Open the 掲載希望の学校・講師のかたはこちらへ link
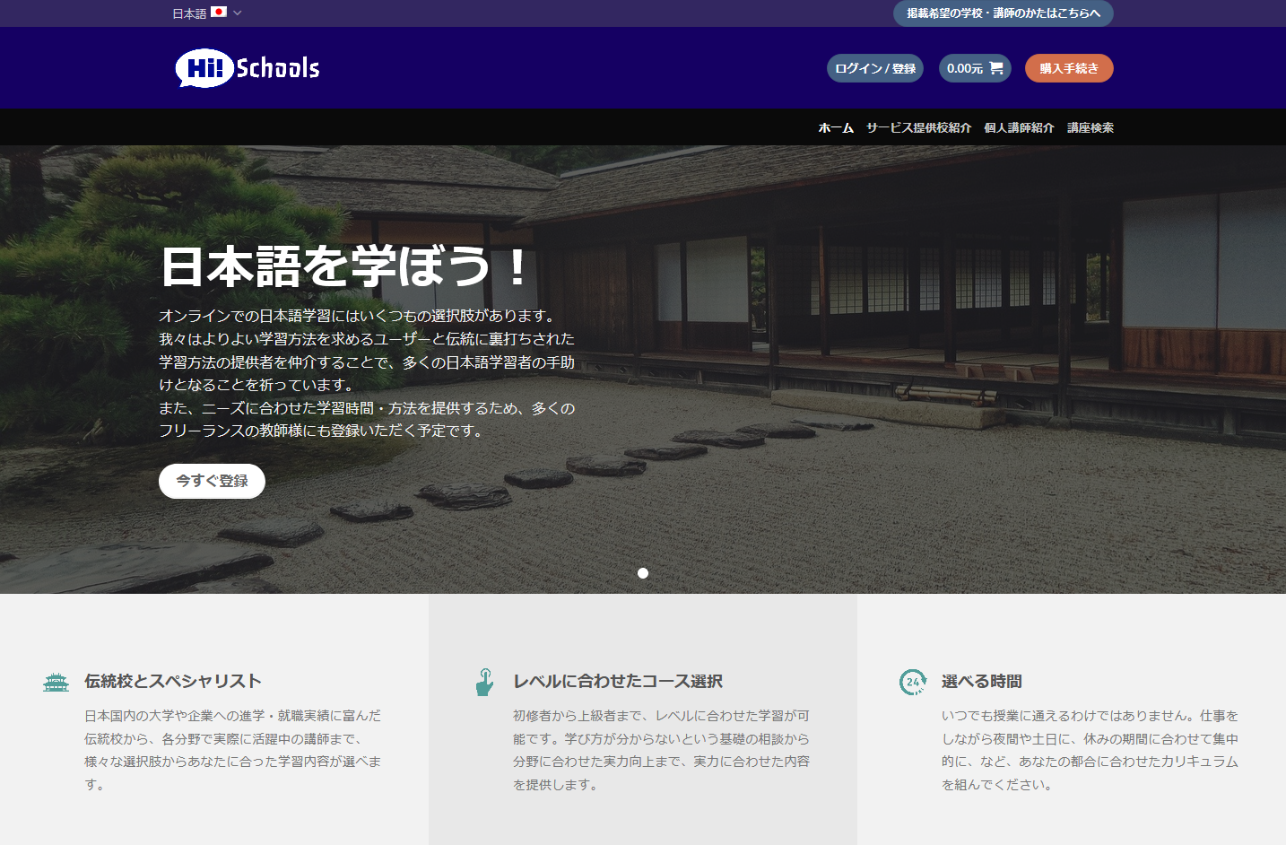The width and height of the screenshot is (1286, 845). click(1004, 13)
